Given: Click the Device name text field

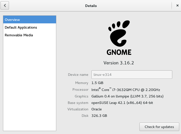Looking at the screenshot, I should tap(132, 75).
